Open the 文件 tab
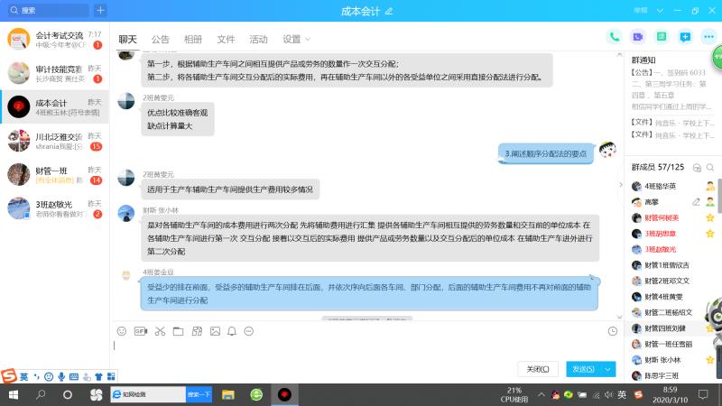Viewport: 722px width, 406px height. [226, 39]
